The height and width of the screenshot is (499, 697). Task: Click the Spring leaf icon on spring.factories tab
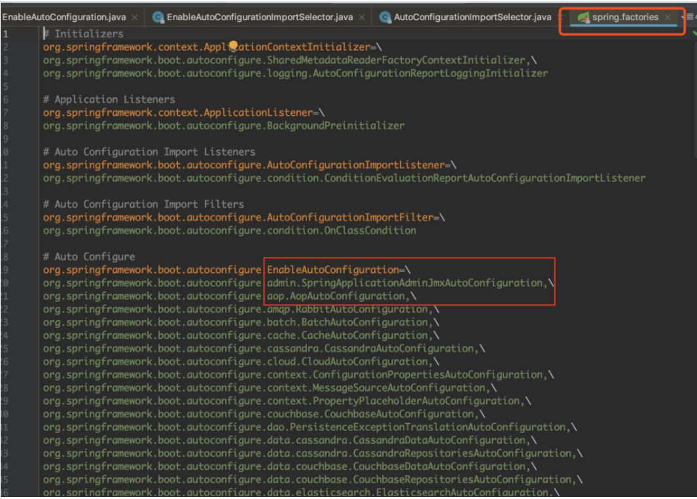583,17
